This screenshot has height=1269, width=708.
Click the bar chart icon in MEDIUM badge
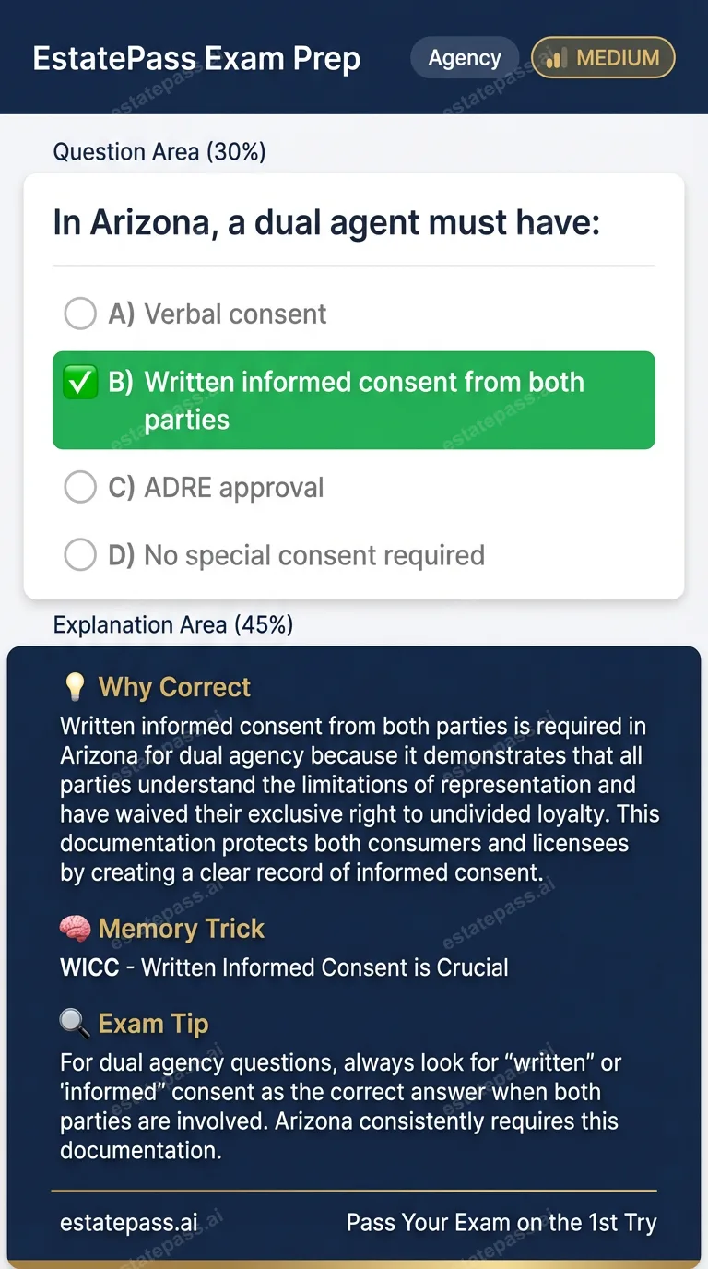[x=555, y=59]
